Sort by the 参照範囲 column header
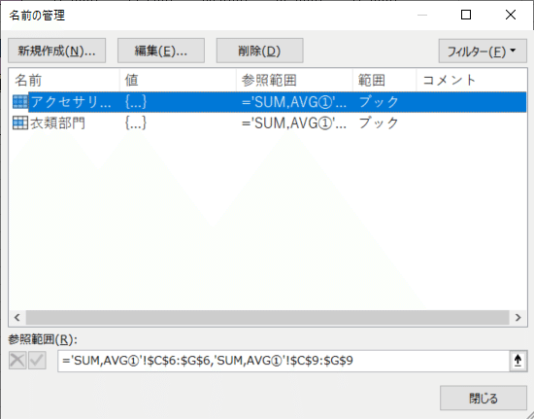The width and height of the screenshot is (534, 419). tap(294, 80)
